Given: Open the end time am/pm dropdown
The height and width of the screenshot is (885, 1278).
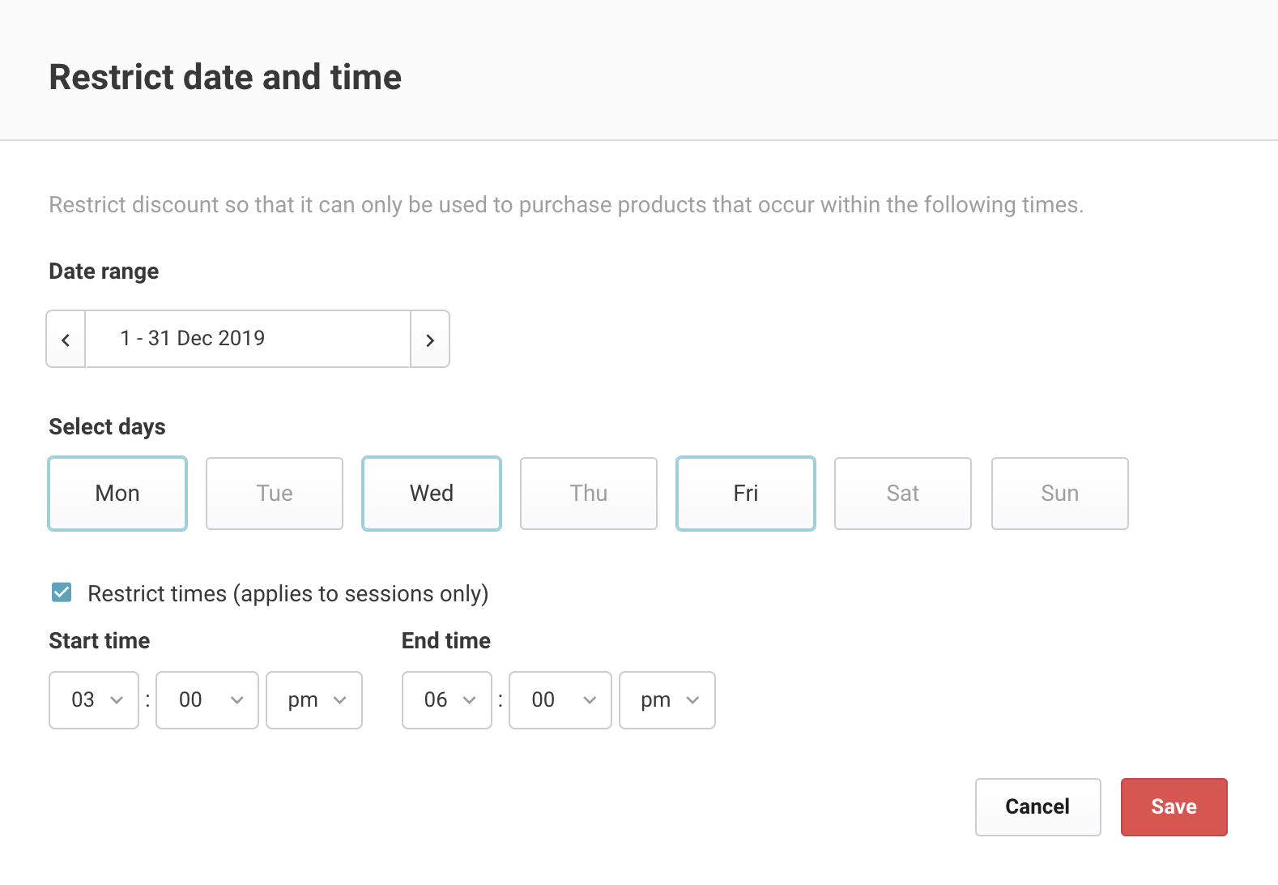Looking at the screenshot, I should tap(667, 700).
